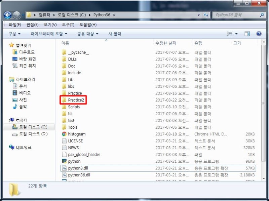This screenshot has height=201, width=269.
Task: Open the 도움말(H) menu
Action: [88, 25]
